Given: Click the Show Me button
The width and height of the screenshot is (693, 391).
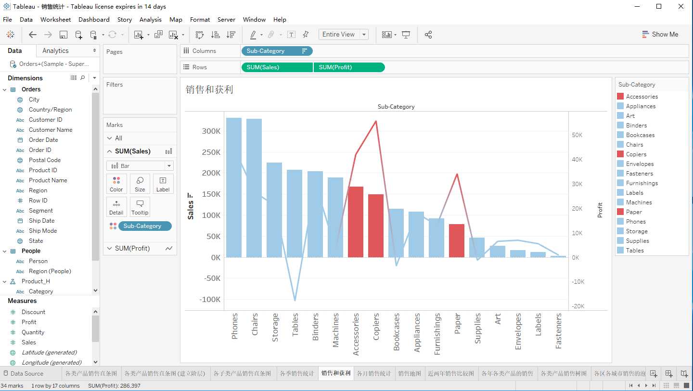Looking at the screenshot, I should click(660, 35).
